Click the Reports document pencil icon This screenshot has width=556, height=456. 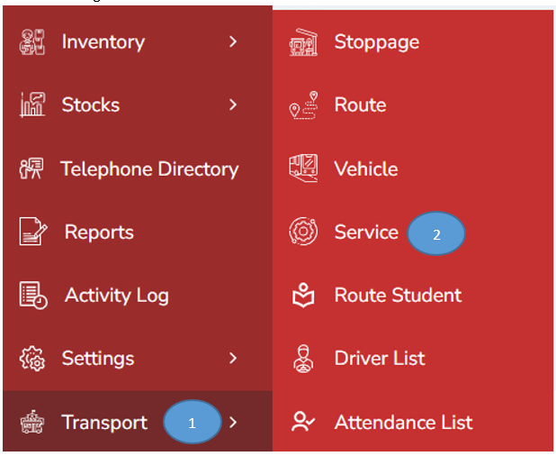point(32,232)
